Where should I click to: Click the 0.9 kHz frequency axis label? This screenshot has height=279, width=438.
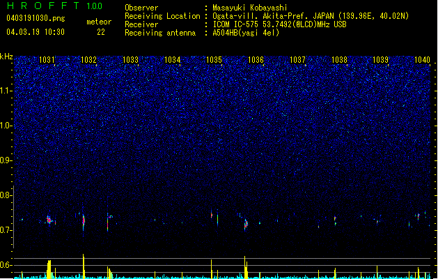[x=6, y=160]
